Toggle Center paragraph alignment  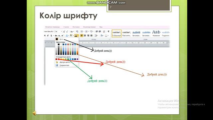click(85, 36)
